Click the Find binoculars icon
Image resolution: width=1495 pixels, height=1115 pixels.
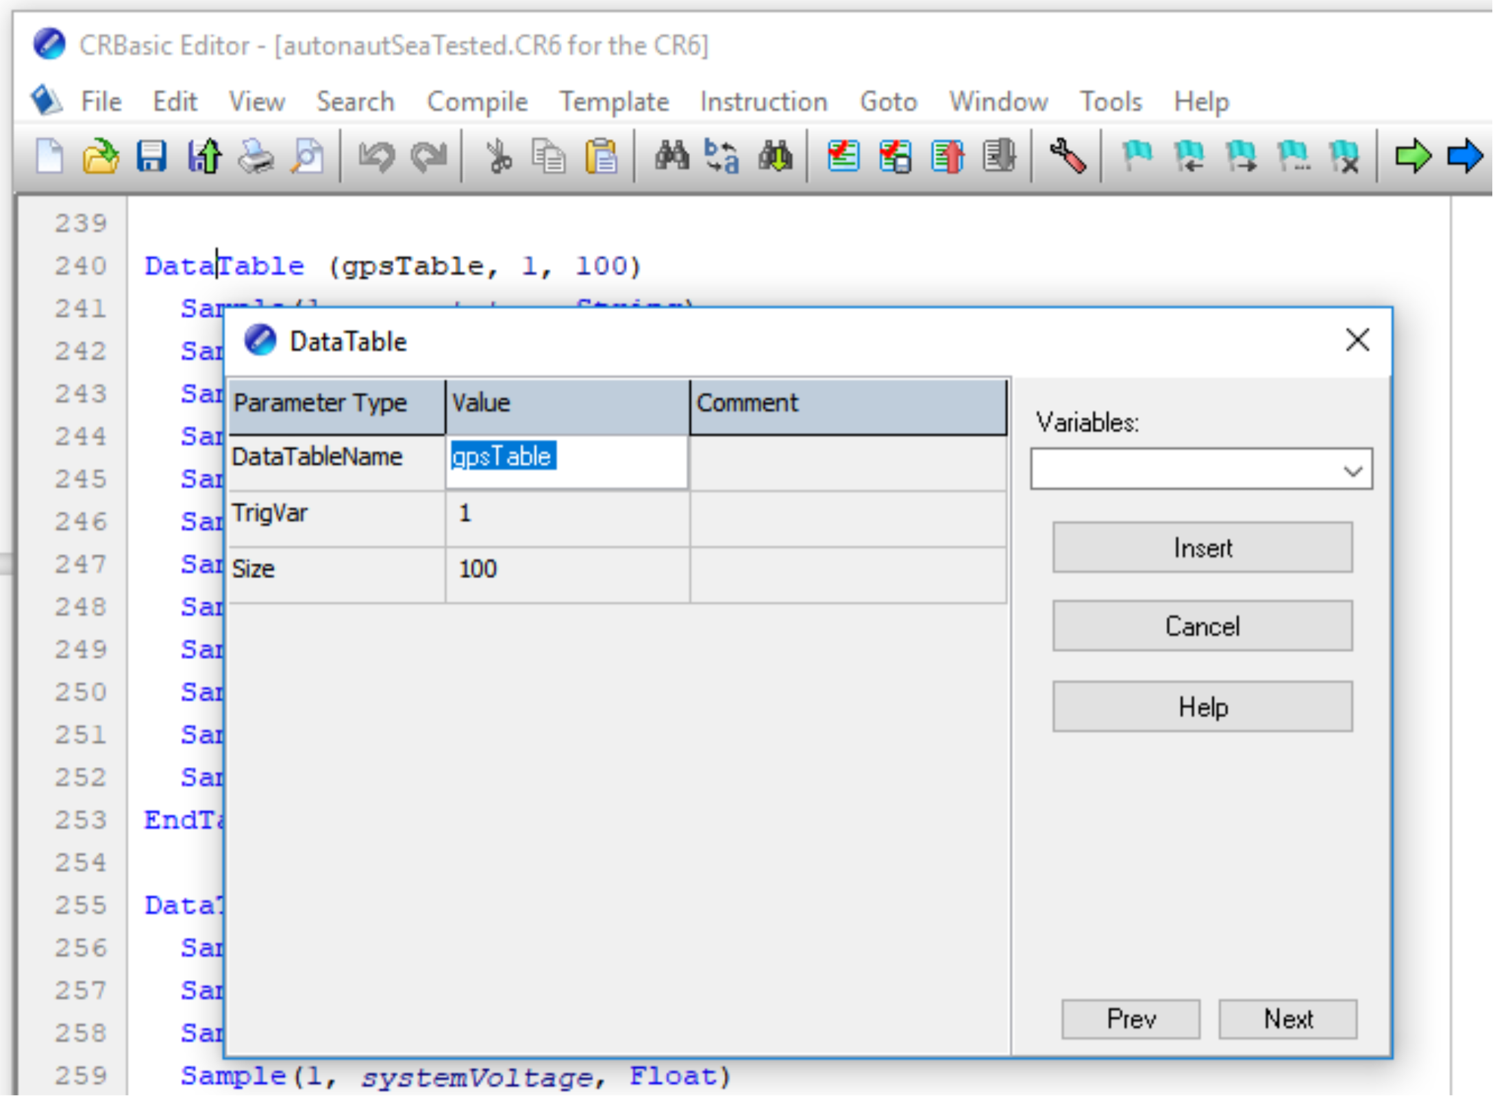tap(671, 157)
